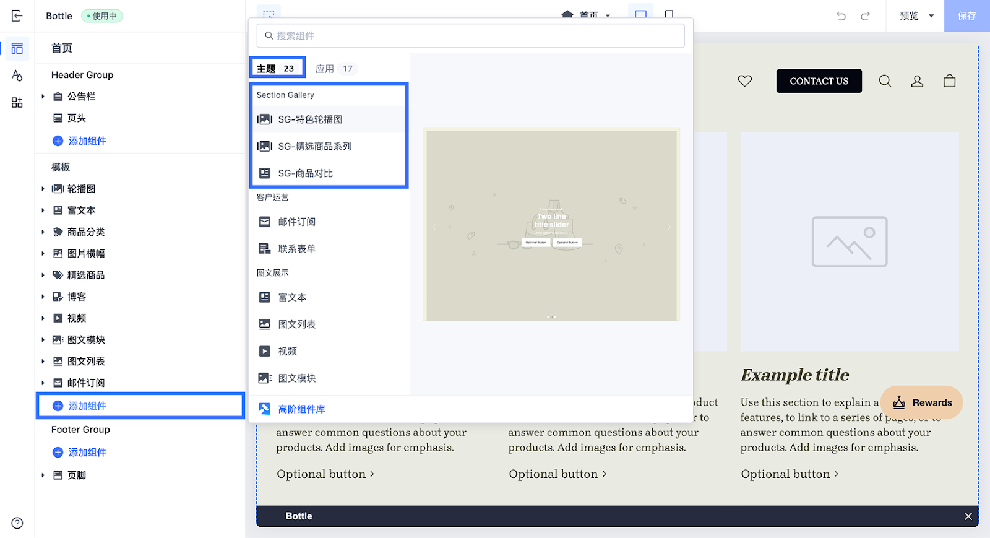Click the storefront account user icon
The image size is (990, 538).
click(x=917, y=81)
